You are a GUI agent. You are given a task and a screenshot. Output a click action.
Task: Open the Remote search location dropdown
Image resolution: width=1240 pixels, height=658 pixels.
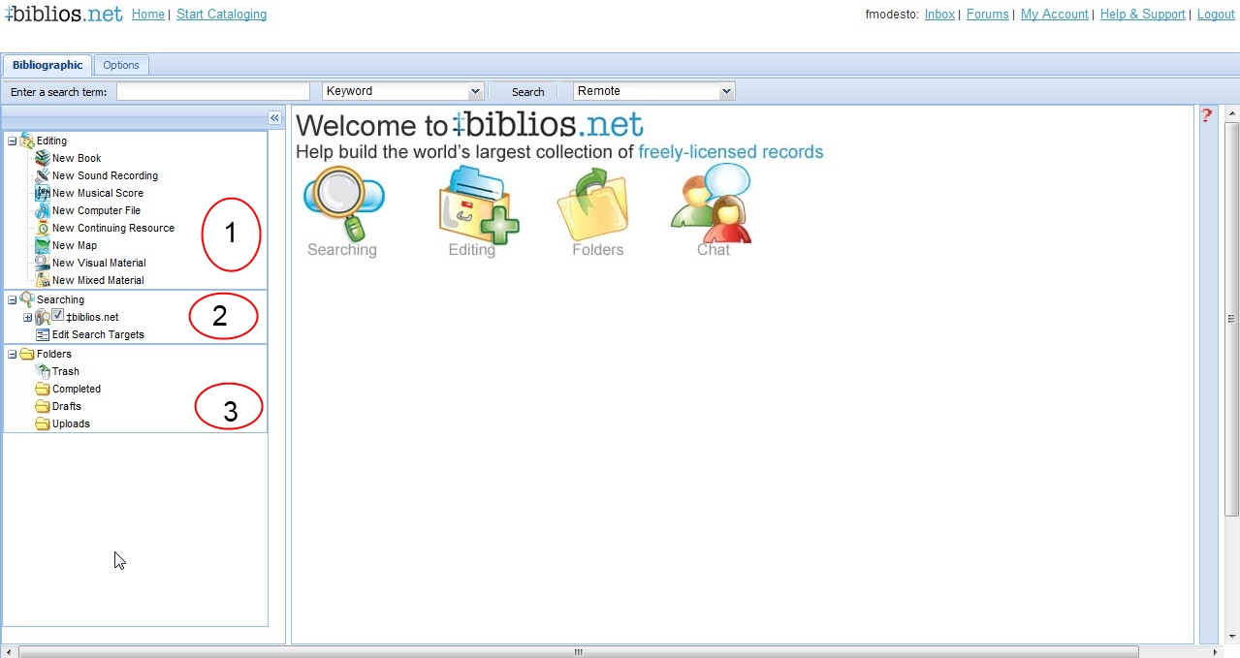point(726,91)
